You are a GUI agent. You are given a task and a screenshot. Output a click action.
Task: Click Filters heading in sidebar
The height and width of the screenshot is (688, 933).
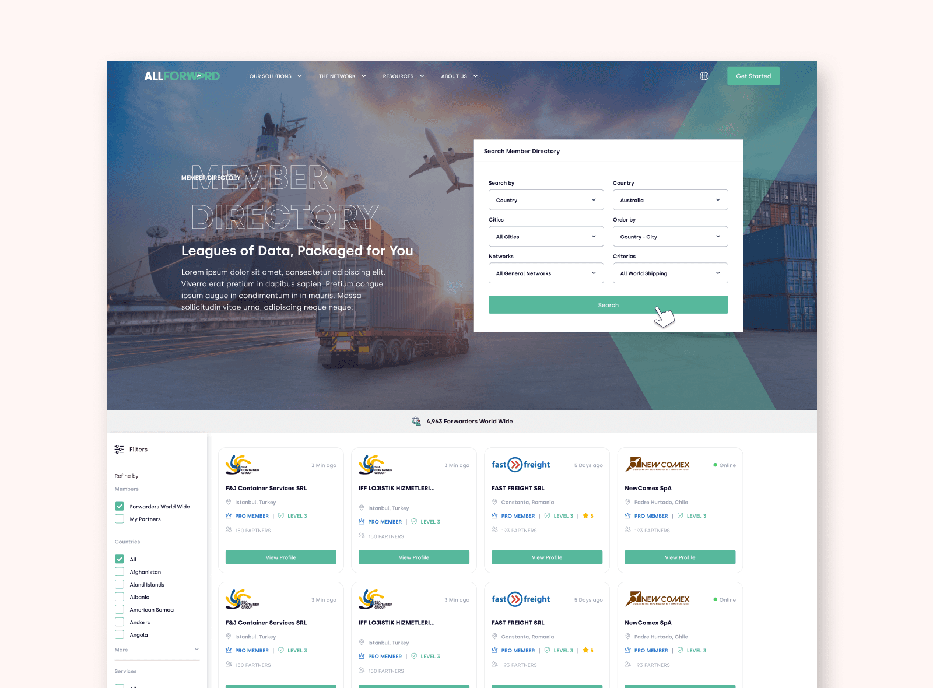pyautogui.click(x=138, y=450)
